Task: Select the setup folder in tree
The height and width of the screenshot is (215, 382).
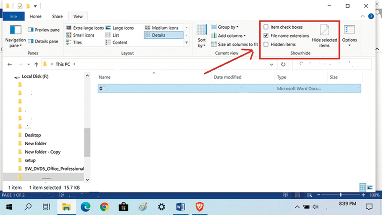Action: click(30, 160)
